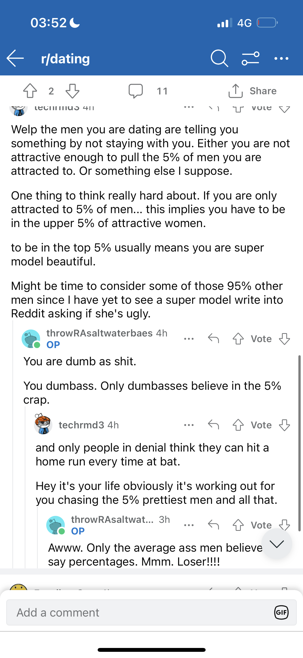Reply to throwRAsaltwaterbaes 4h comment
Viewport: 303px width, 658px height.
coord(214,339)
